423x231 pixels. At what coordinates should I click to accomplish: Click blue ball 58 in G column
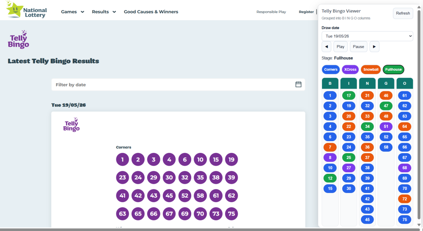point(386,147)
